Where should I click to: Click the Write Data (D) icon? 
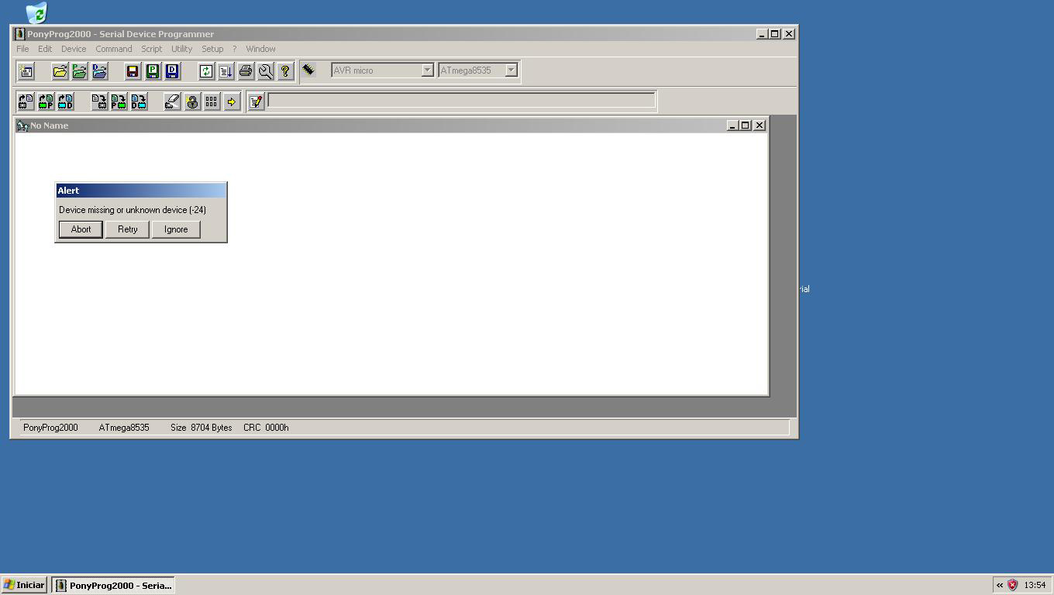point(139,101)
